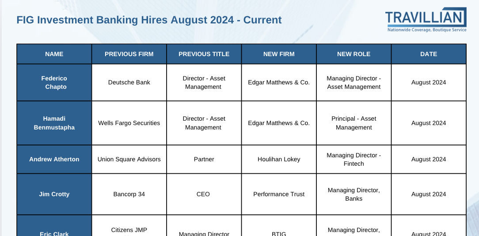Click the Nationwide Coverage tagline text
This screenshot has height=236, width=479.
pyautogui.click(x=426, y=30)
